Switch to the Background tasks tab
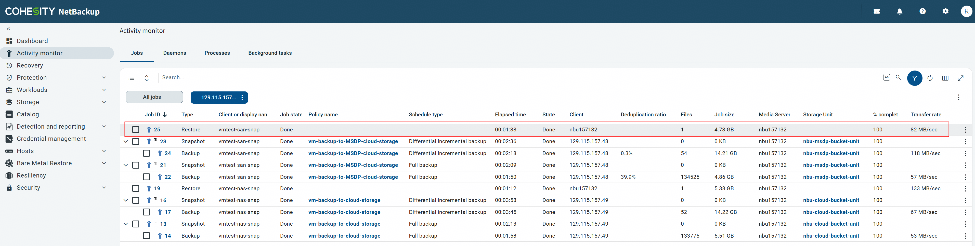Screen dimensions: 975x246 (270, 53)
